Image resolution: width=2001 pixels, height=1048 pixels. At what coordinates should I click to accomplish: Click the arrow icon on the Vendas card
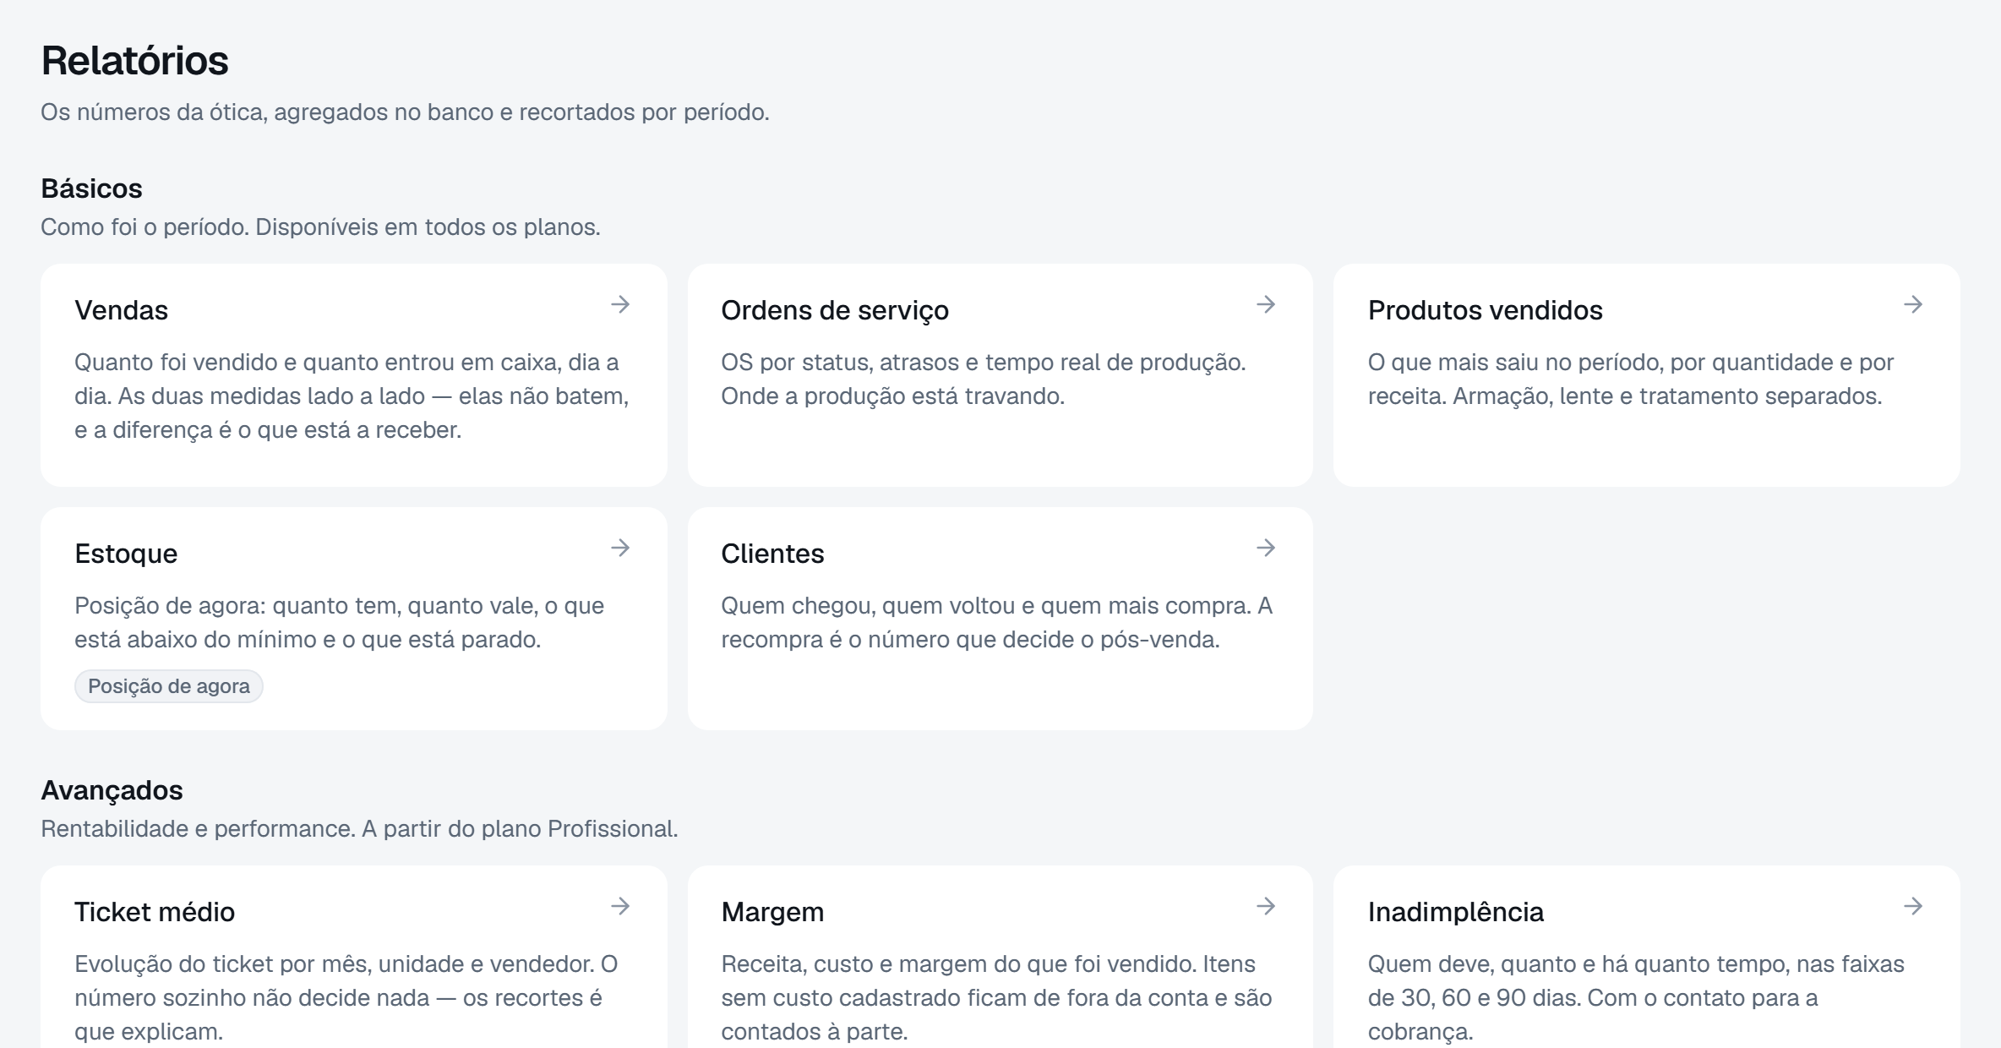(x=620, y=304)
